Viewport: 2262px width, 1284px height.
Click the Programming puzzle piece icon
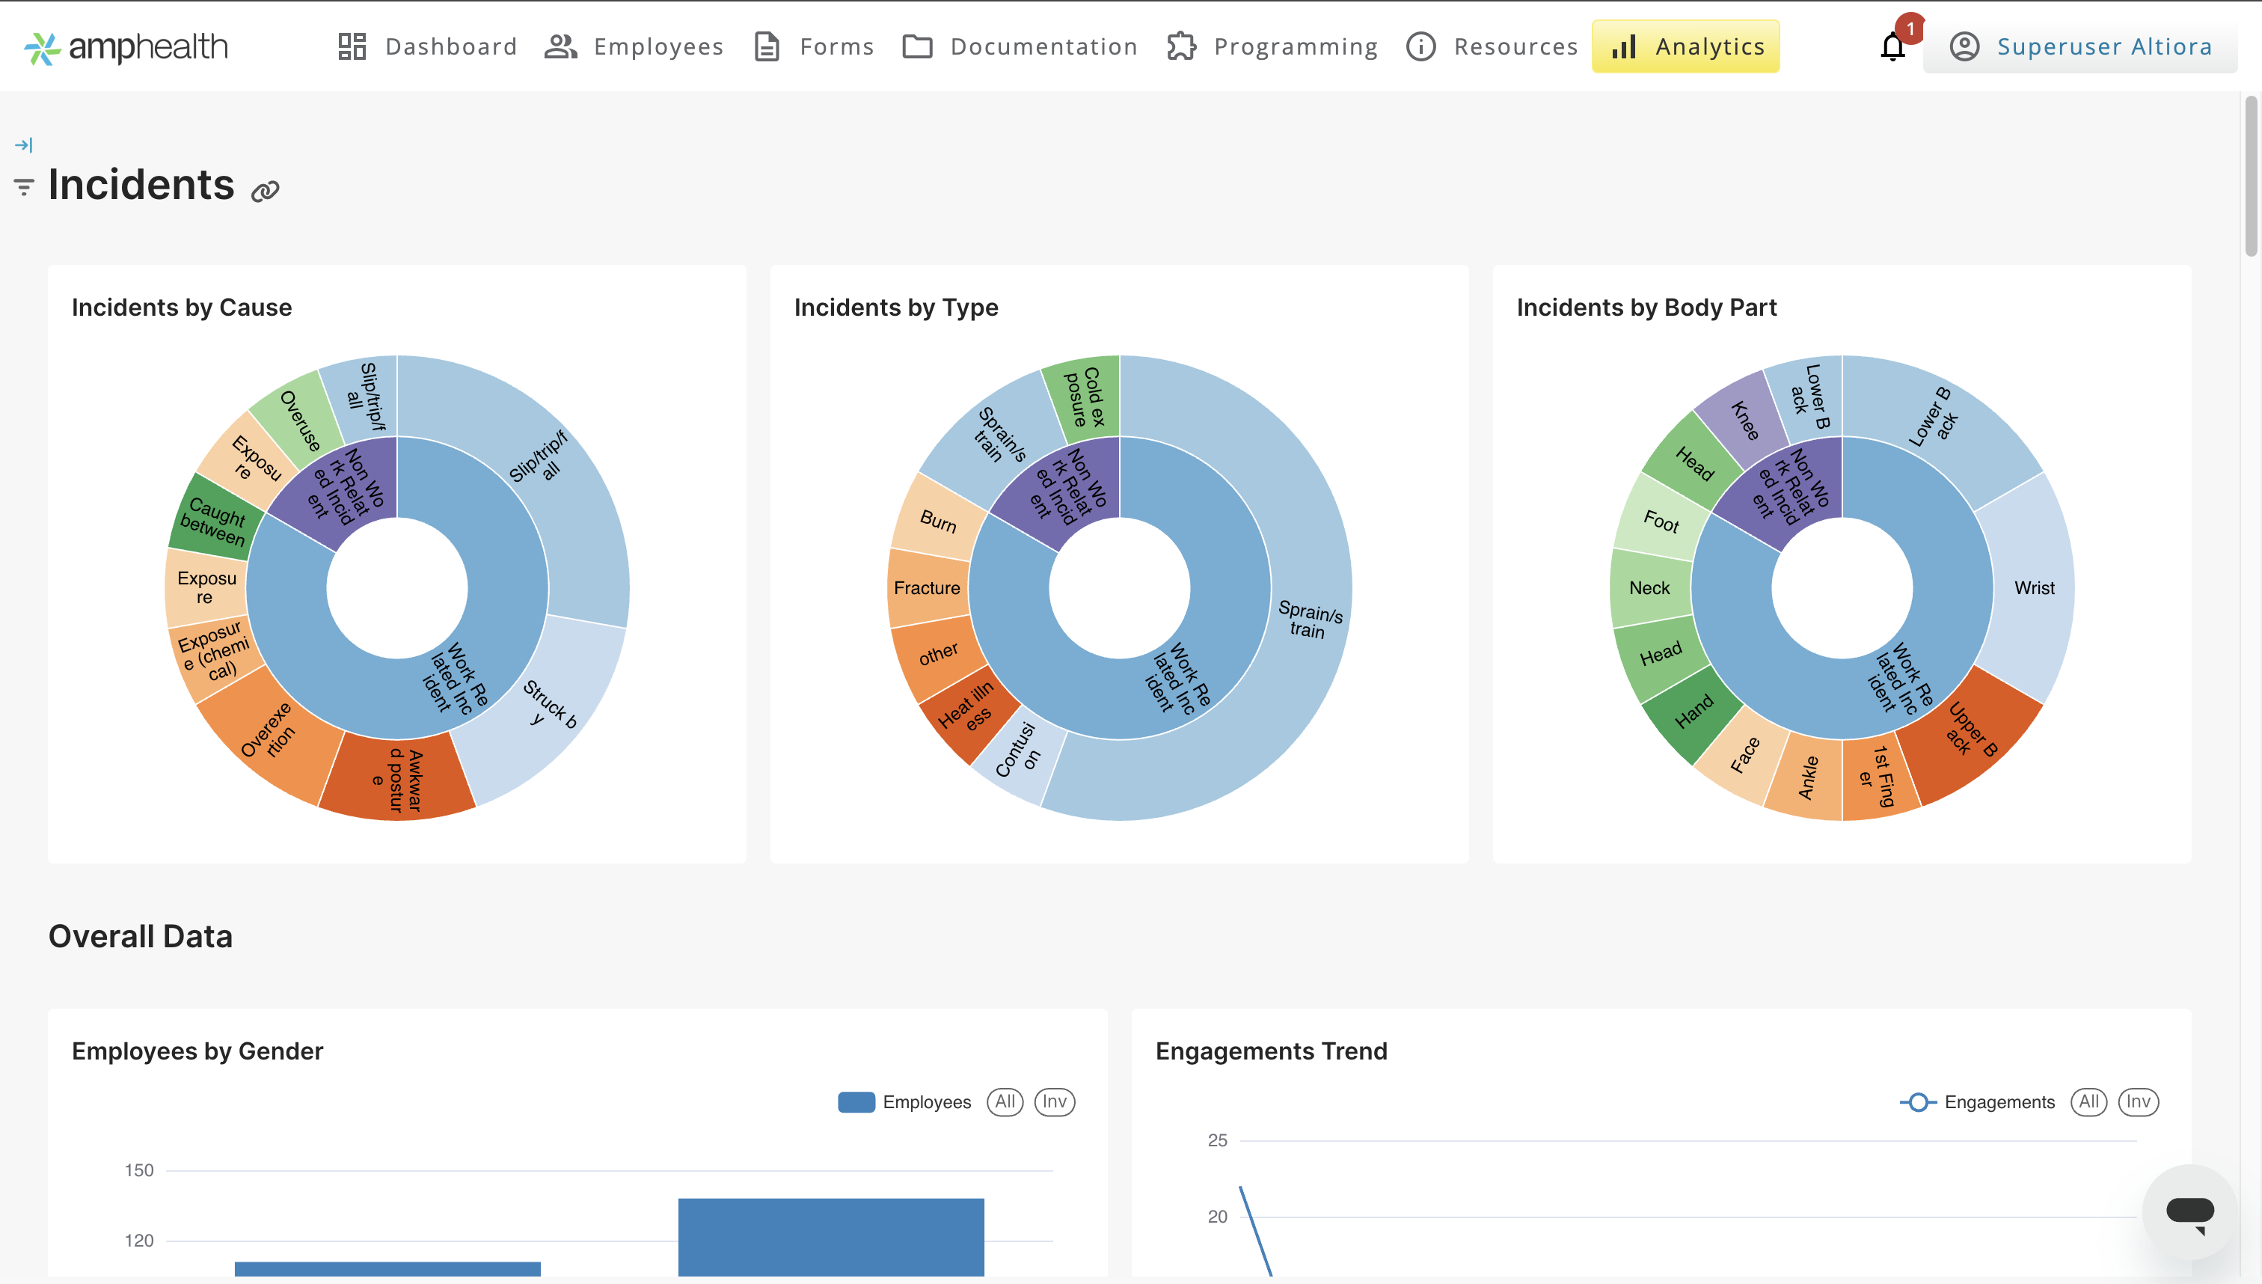tap(1181, 46)
